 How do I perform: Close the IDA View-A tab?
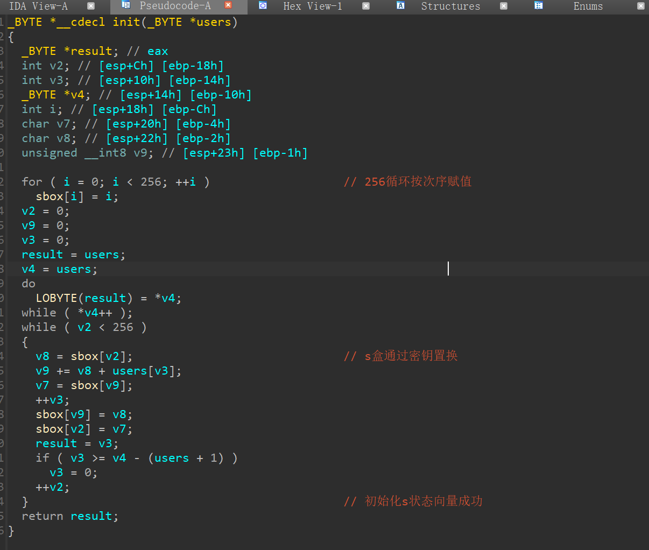coord(91,6)
